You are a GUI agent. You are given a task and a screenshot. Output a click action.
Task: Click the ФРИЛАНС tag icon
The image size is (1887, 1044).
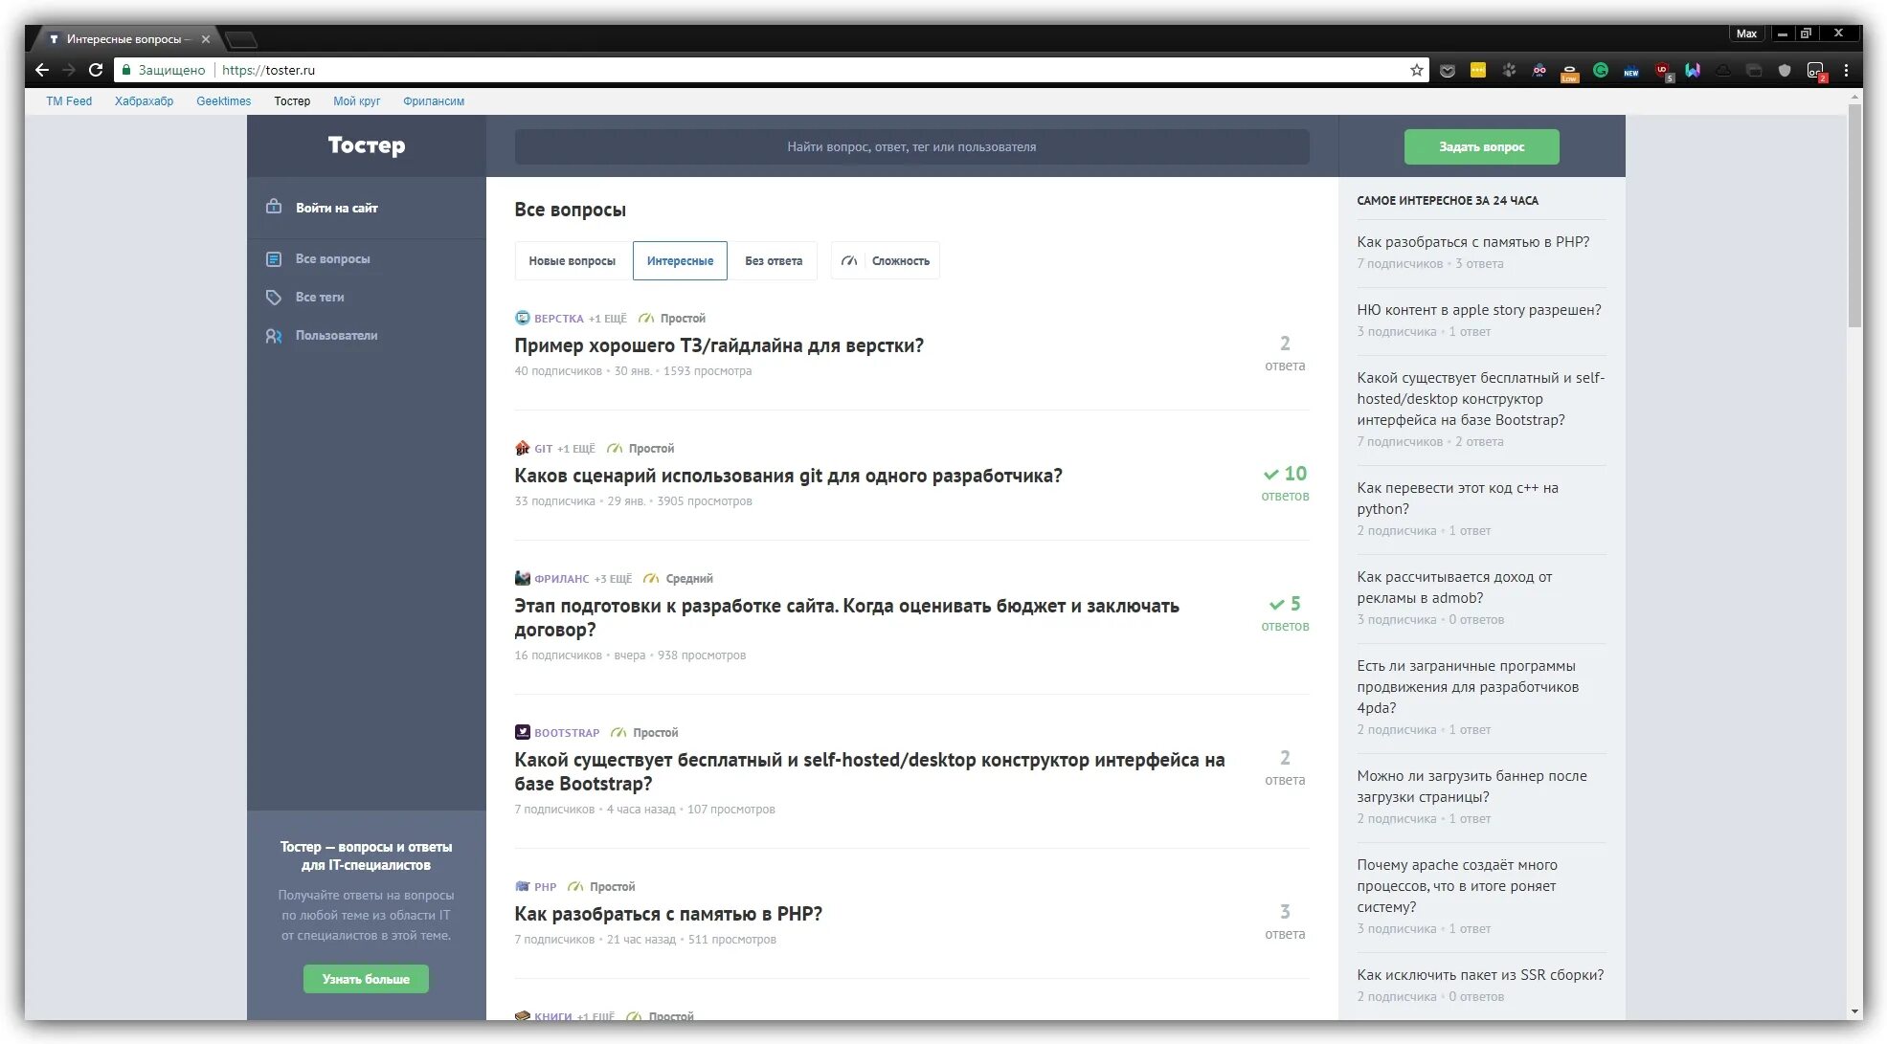pos(522,578)
